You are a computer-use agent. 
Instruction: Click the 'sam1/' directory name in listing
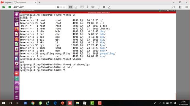[103, 48]
